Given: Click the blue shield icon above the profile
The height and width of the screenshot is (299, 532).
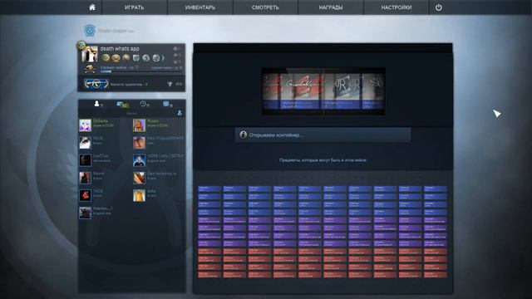Looking at the screenshot, I should click(x=90, y=31).
